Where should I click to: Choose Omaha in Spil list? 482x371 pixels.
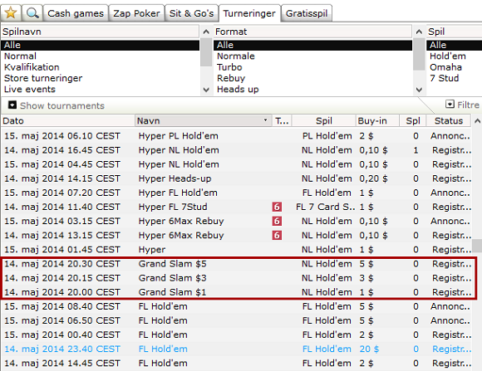454,67
